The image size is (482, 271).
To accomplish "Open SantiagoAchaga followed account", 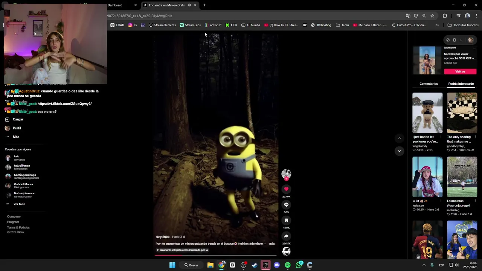I will tap(25, 176).
